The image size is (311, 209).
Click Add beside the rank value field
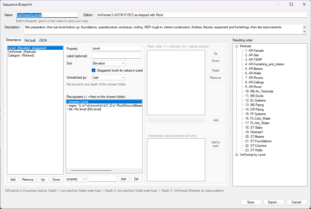point(216,120)
